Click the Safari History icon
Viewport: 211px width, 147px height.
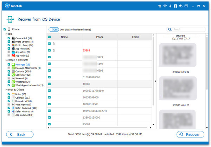click(13, 112)
